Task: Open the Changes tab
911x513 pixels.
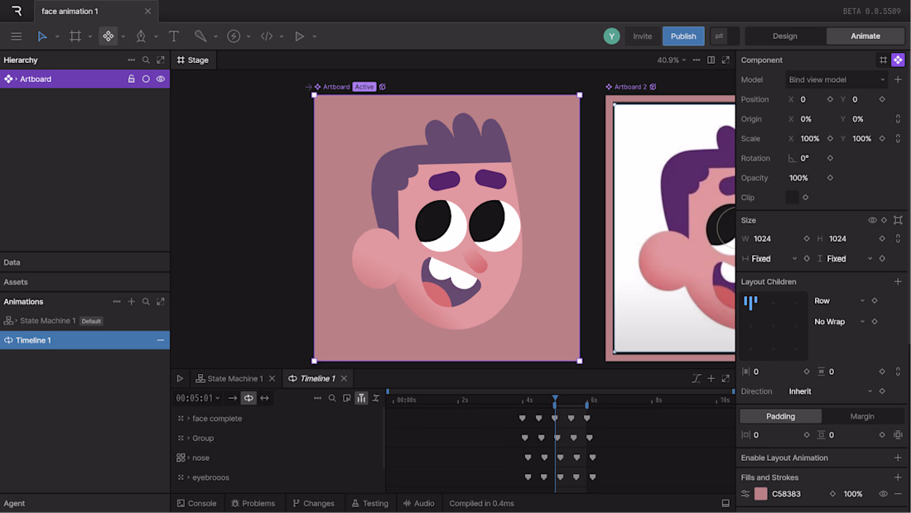Action: point(313,503)
